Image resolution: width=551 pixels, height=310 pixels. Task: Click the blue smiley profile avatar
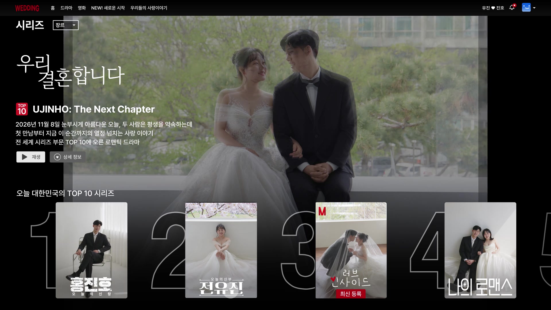[x=526, y=7]
